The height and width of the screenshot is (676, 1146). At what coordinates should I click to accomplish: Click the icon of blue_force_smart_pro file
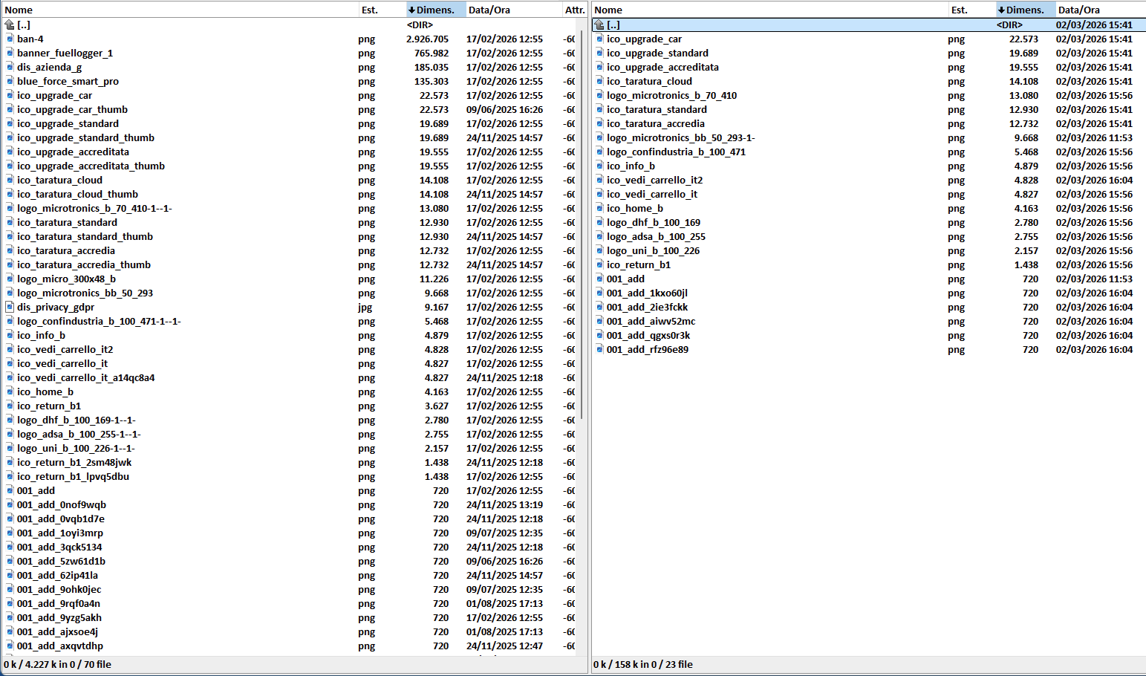(10, 81)
